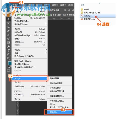Choose 存储(S) menu item
121x119 pixels.
[x=29, y=38]
